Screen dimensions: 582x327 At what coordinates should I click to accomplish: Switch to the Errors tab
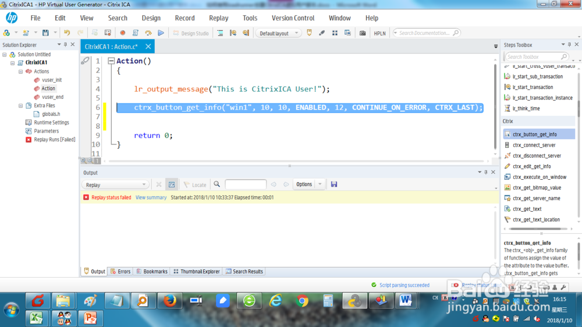120,271
